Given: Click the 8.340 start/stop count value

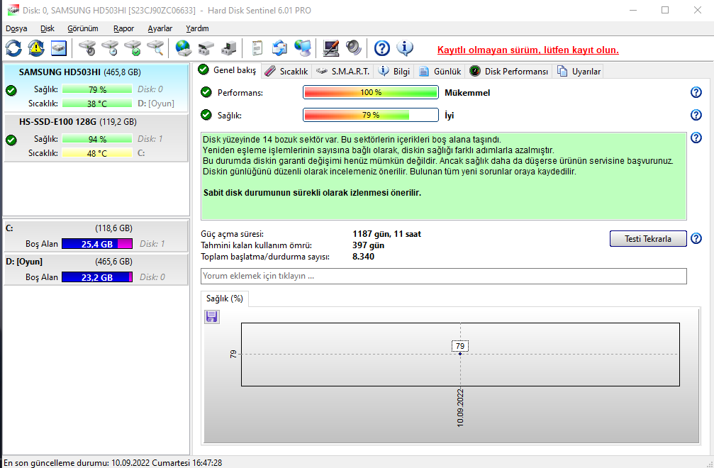Looking at the screenshot, I should [363, 256].
